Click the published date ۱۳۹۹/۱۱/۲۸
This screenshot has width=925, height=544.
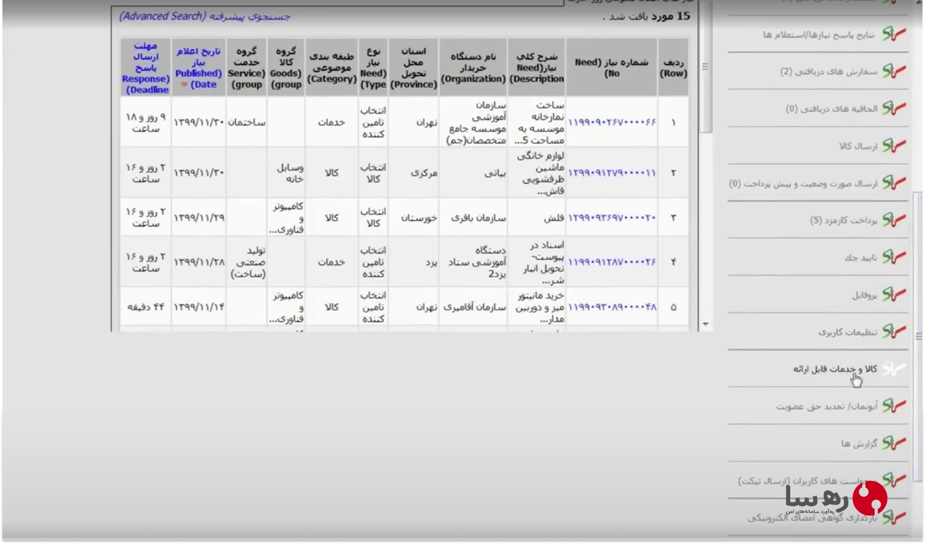pyautogui.click(x=199, y=263)
